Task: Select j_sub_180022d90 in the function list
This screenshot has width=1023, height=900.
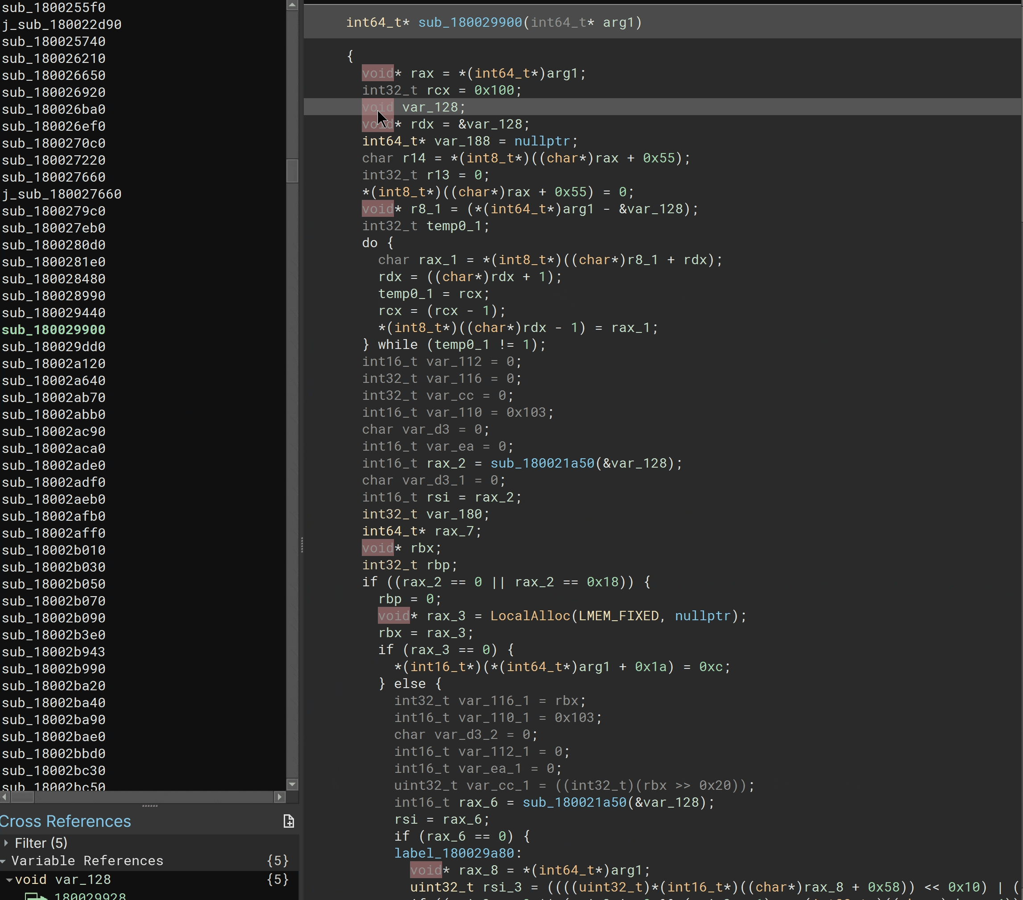Action: click(x=62, y=24)
